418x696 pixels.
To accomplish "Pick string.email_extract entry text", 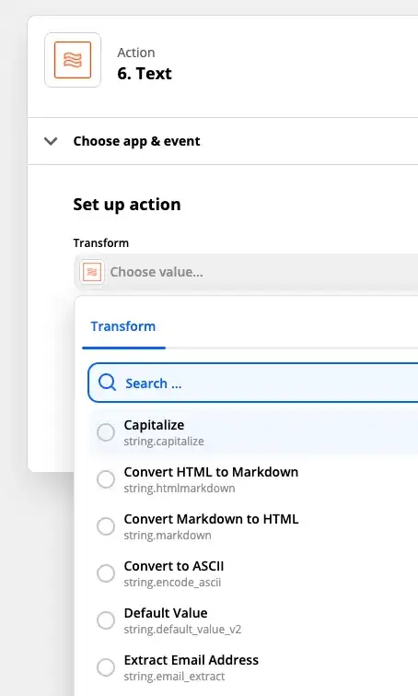I will (174, 677).
